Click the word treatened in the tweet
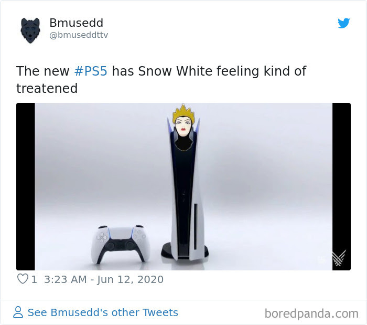 [x=47, y=88]
